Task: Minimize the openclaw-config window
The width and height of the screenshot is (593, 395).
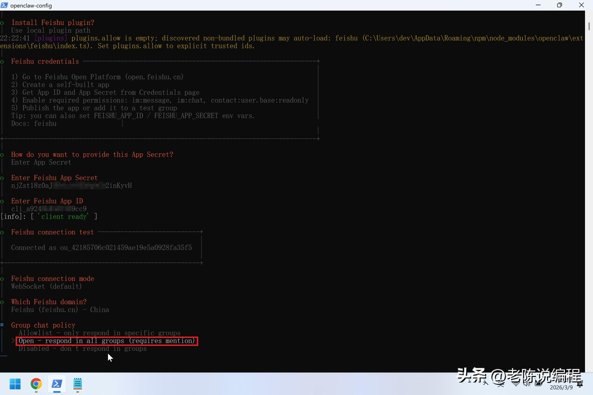Action: coord(538,5)
